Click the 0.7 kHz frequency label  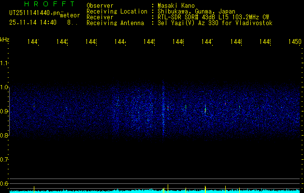point(4,160)
